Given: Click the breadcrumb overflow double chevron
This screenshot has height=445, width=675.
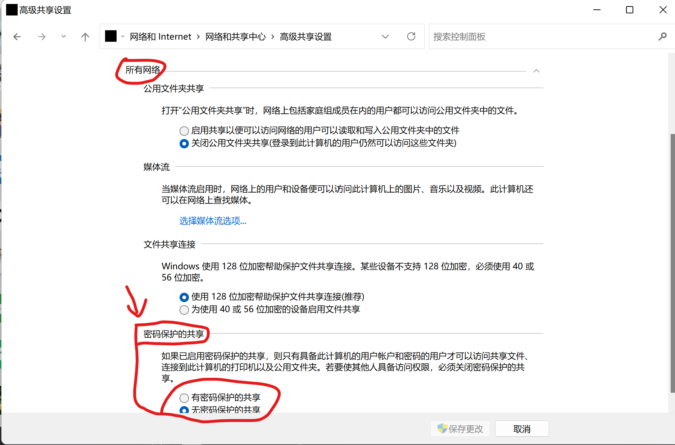Looking at the screenshot, I should point(123,36).
